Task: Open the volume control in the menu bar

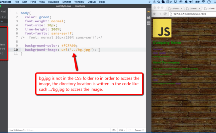Action: coord(191,2)
